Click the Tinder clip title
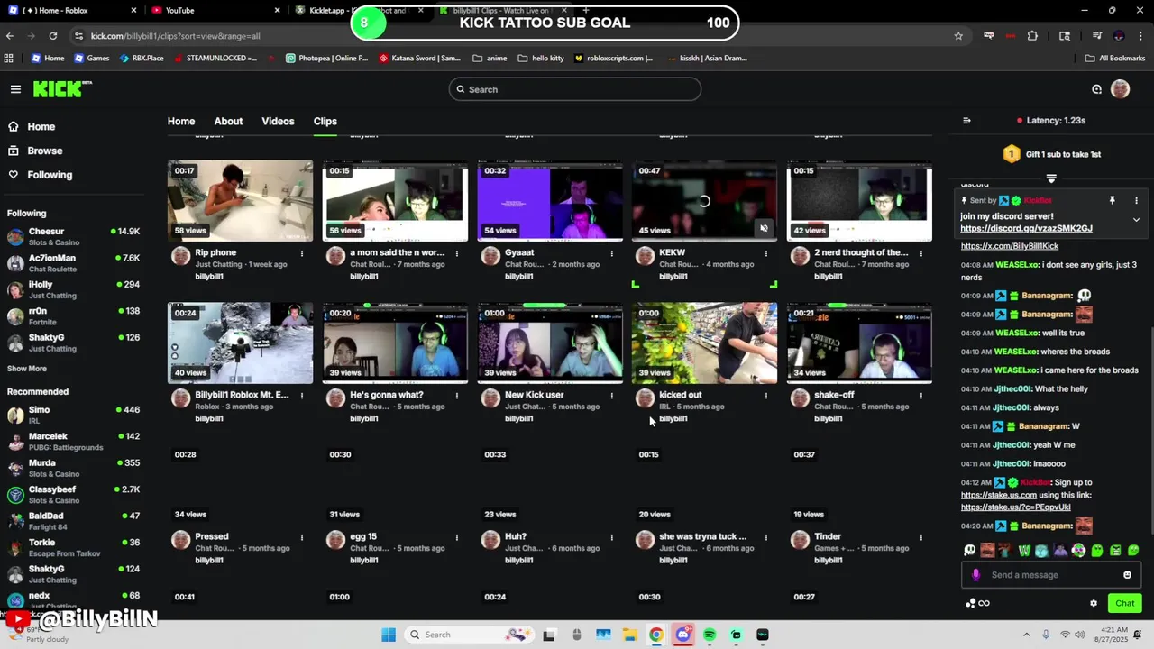The image size is (1154, 649). coord(828,536)
